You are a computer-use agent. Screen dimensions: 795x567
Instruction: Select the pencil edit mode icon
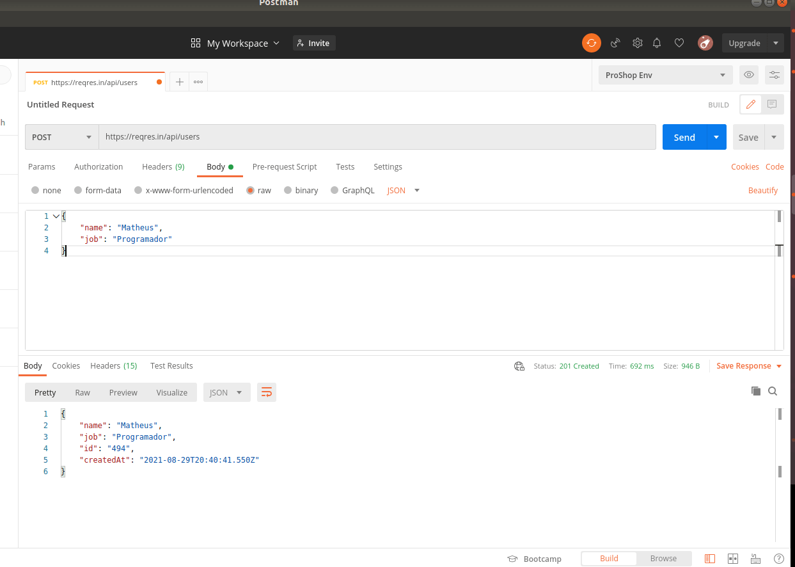751,104
